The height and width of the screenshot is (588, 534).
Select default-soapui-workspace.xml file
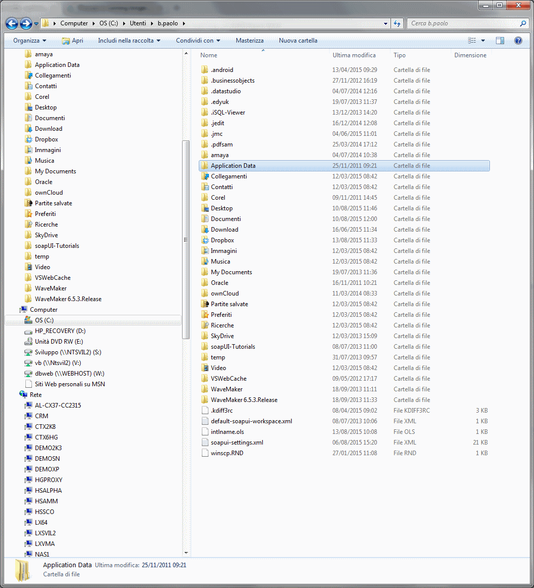(344, 421)
